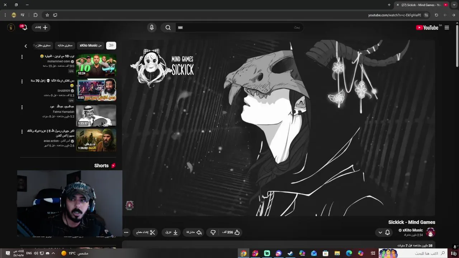Image resolution: width=459 pixels, height=258 pixels.
Task: Share the video with the share arrow button
Action: pyautogui.click(x=194, y=232)
